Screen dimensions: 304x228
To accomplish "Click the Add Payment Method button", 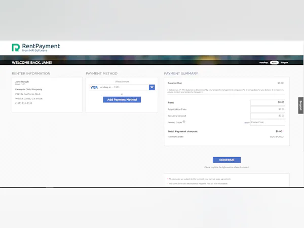I will [x=122, y=100].
